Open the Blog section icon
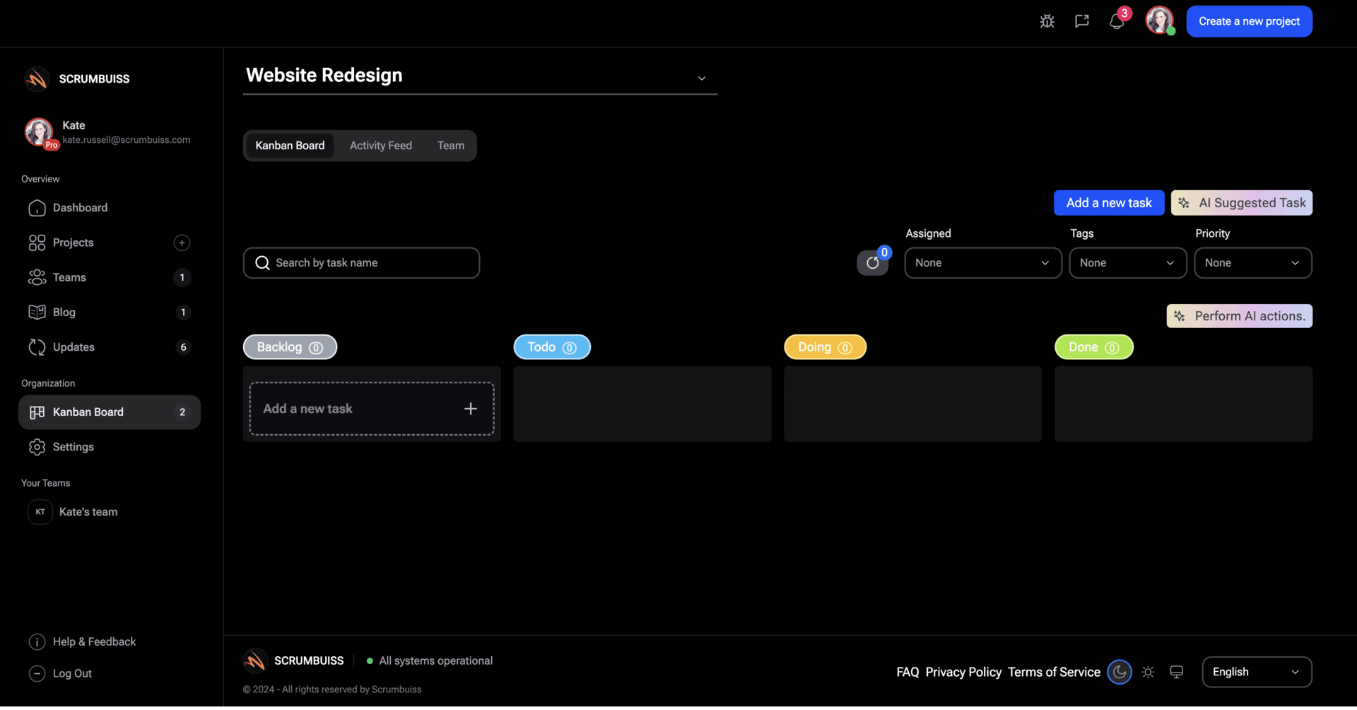Image resolution: width=1357 pixels, height=710 pixels. point(37,312)
